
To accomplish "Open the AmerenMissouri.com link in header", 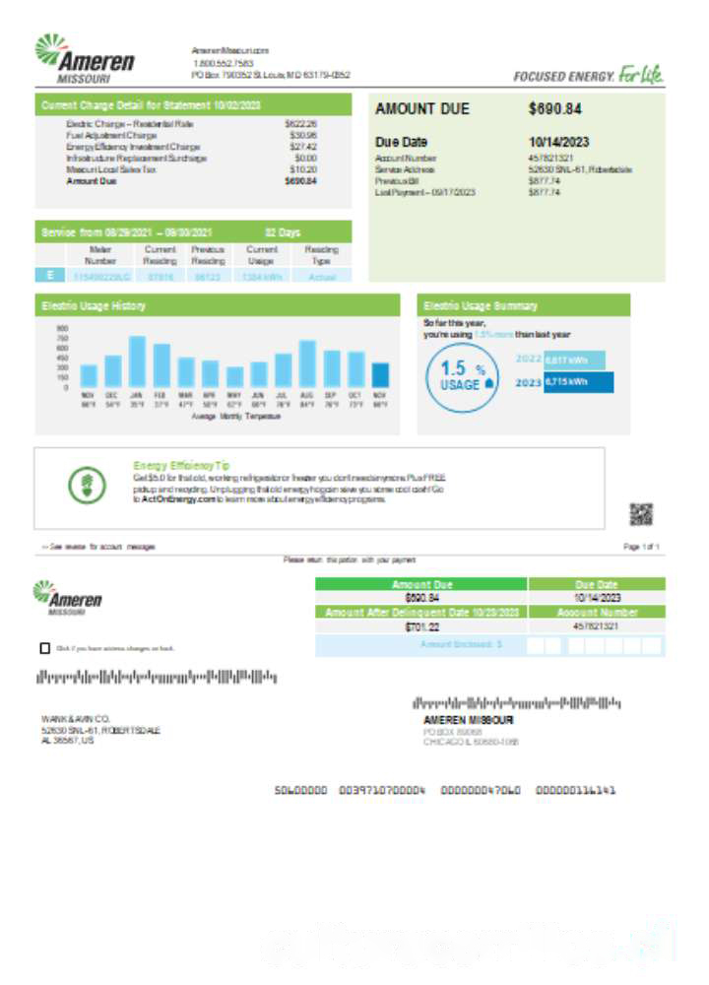I will [x=230, y=50].
